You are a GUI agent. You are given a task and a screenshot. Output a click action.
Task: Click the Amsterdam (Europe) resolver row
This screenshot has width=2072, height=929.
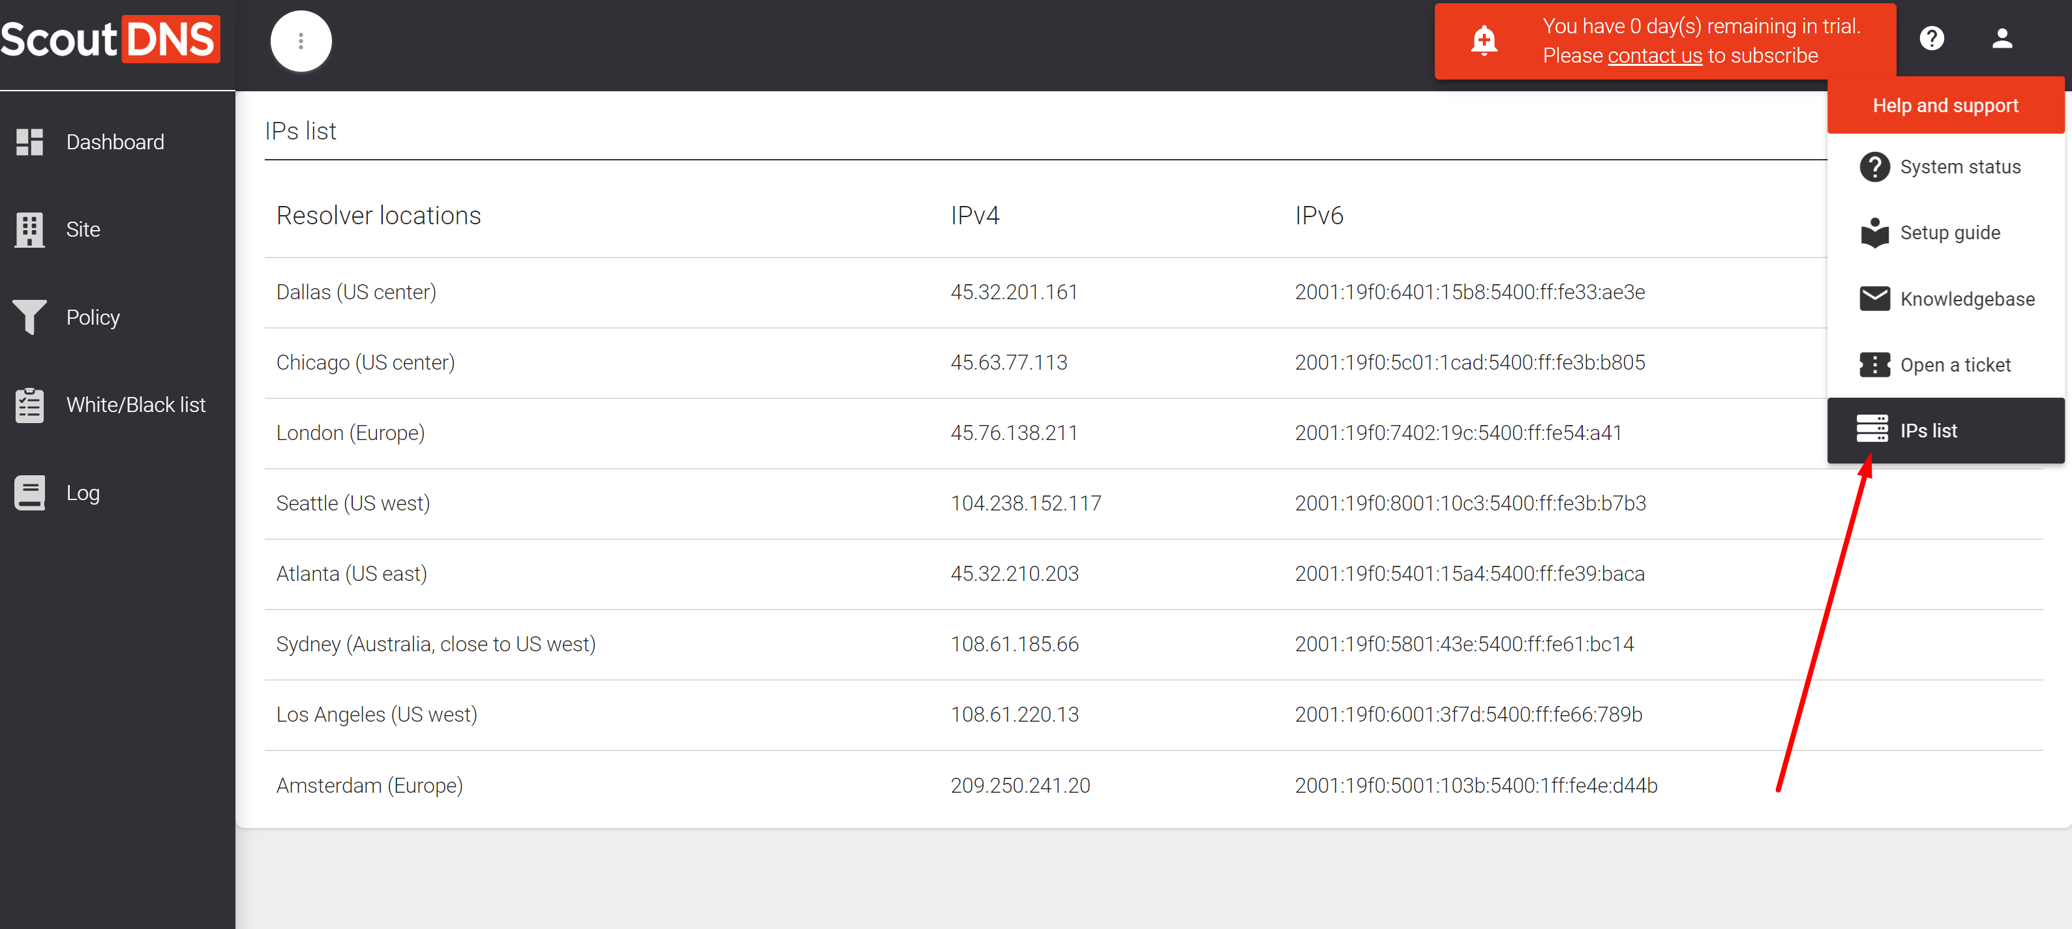click(369, 785)
